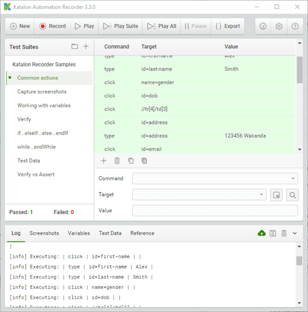Switch to the Screenshots tab
This screenshot has width=308, height=312.
pos(44,233)
